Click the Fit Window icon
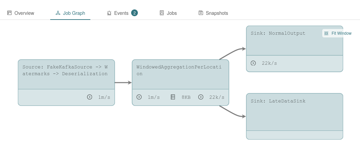 click(x=326, y=33)
